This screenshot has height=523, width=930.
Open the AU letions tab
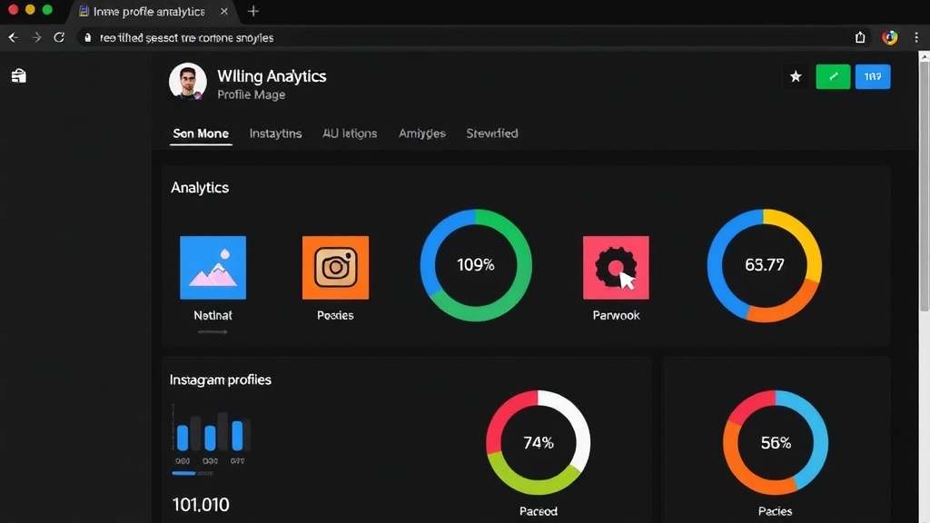pyautogui.click(x=350, y=133)
